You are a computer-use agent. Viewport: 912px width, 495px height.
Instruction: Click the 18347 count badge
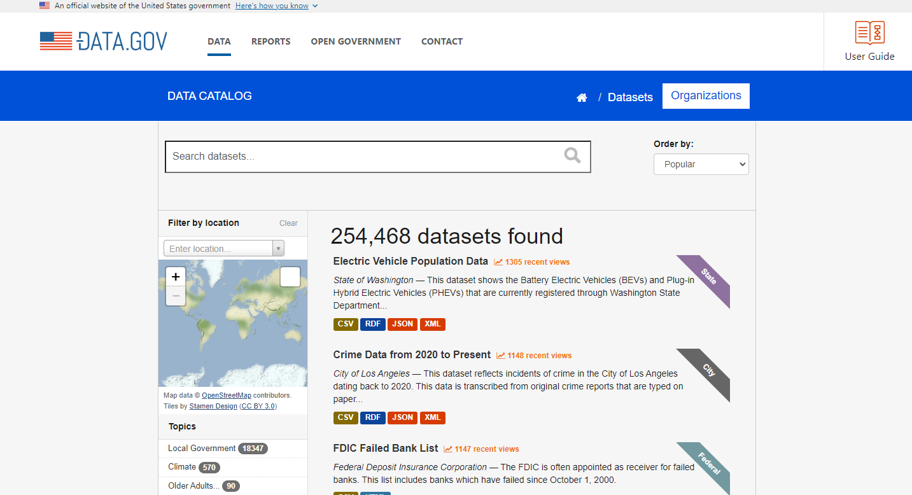(x=253, y=449)
